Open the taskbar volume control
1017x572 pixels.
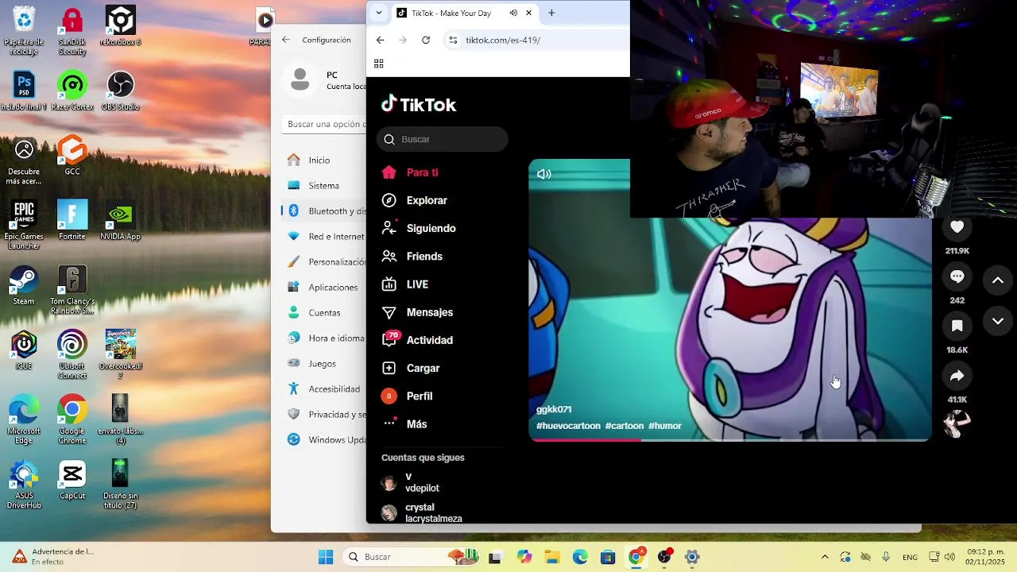point(949,557)
